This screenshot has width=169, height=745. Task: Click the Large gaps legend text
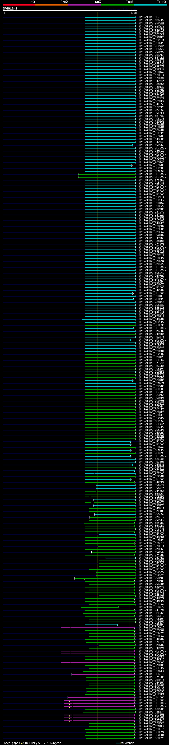coord(32,743)
